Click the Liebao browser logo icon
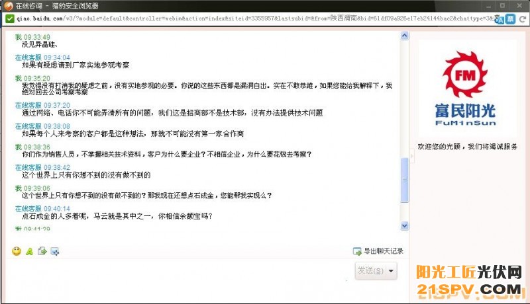 [7, 5]
